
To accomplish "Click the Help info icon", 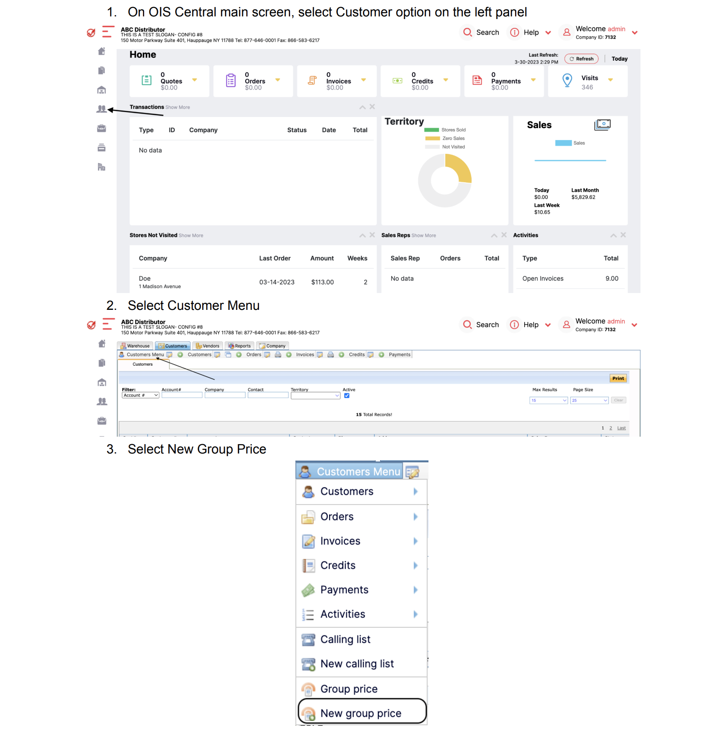I will click(515, 32).
